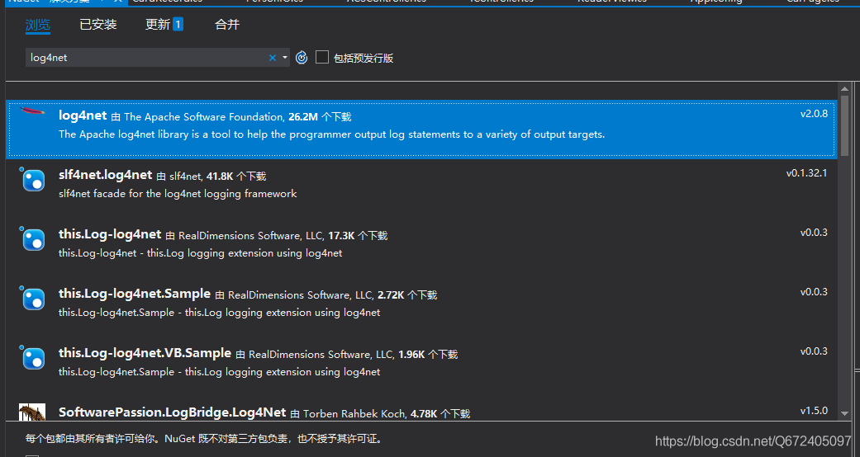860x457 pixels.
Task: Click the slf4net.log4net package icon
Action: 33,179
